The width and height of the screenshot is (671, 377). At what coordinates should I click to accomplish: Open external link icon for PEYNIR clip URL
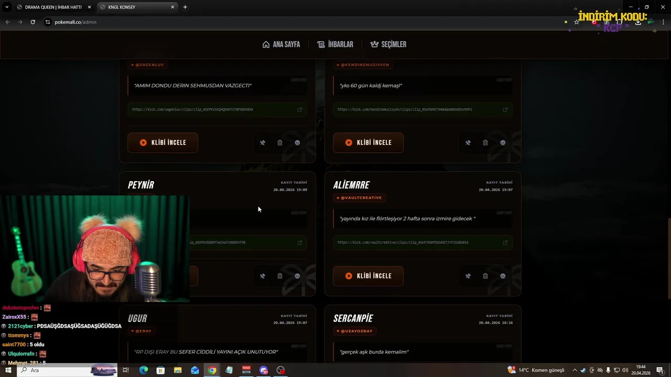click(300, 242)
